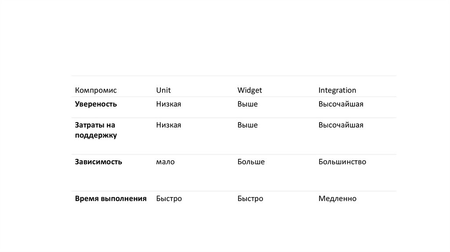Select Быстро under the Unit column
Image resolution: width=450 pixels, height=252 pixels.
[x=169, y=199]
